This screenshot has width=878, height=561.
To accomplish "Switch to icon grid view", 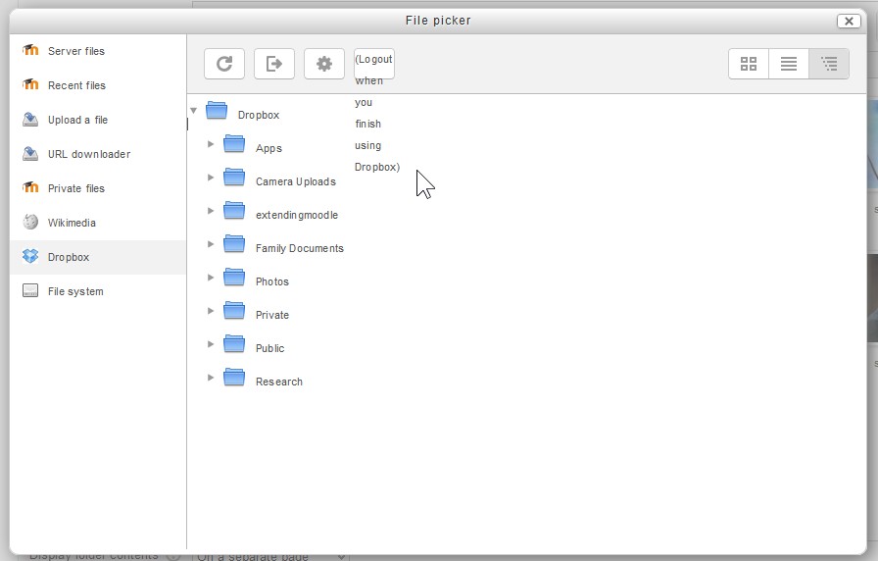I will point(749,64).
